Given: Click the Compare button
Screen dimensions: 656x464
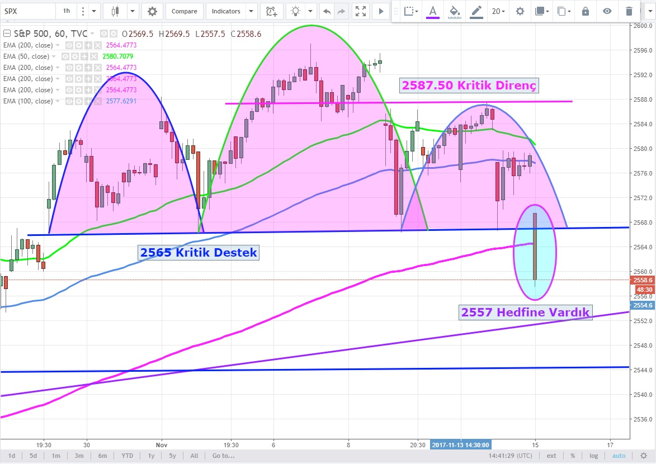Looking at the screenshot, I should click(184, 11).
